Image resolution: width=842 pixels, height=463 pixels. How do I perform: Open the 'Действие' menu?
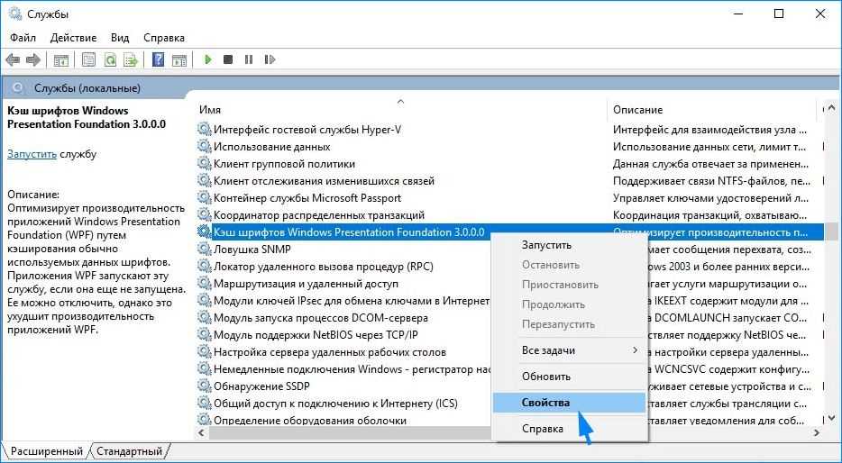tap(73, 38)
